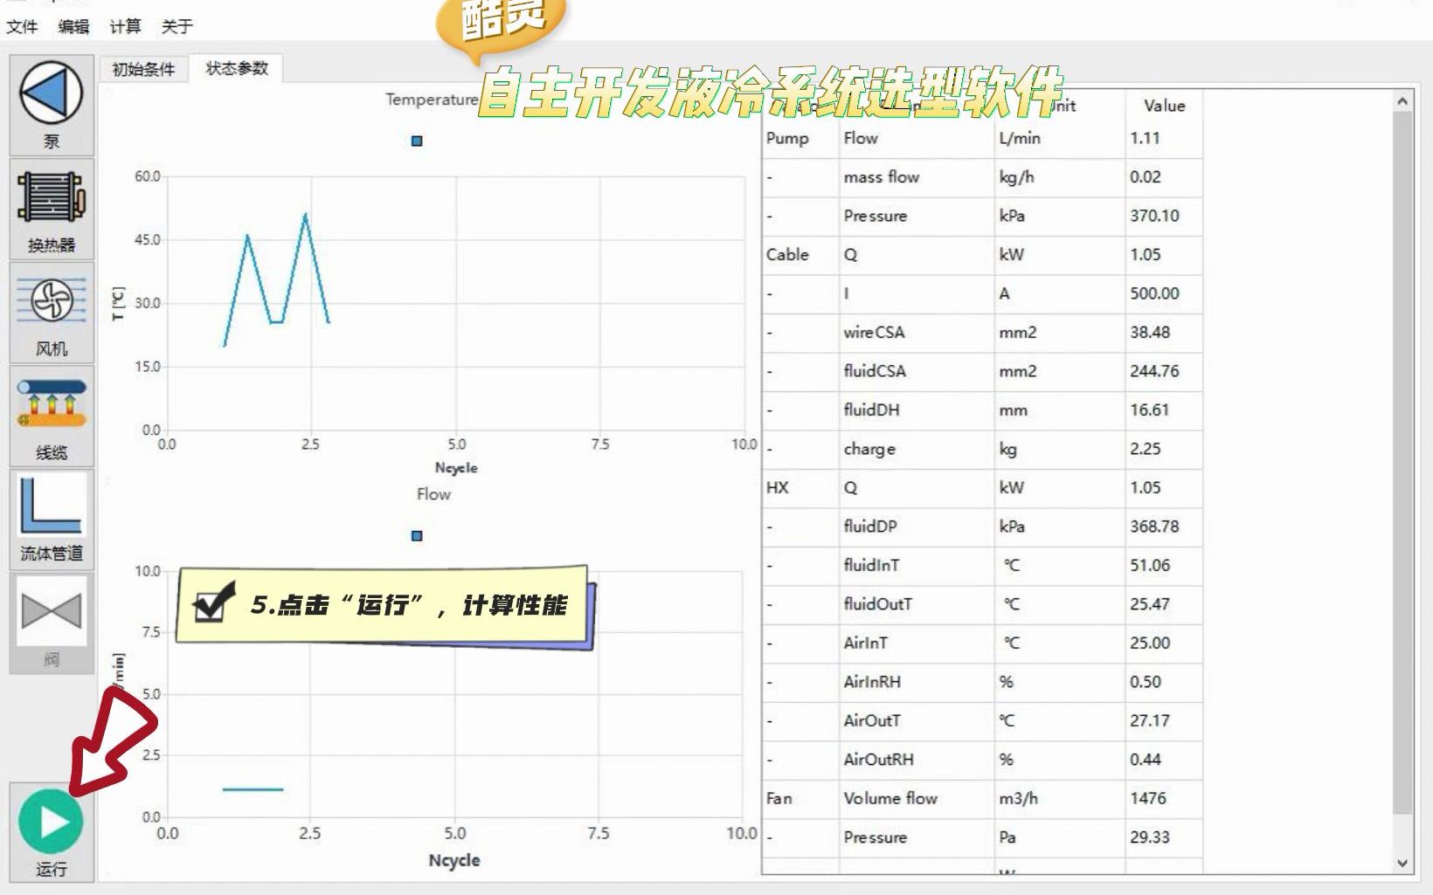Click the upward scroll arrow on the table
This screenshot has height=895, width=1433.
pos(1402,100)
